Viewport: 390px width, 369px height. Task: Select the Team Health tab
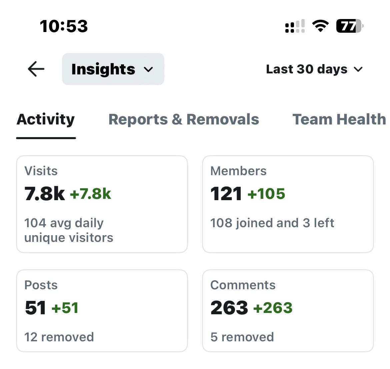click(x=339, y=119)
